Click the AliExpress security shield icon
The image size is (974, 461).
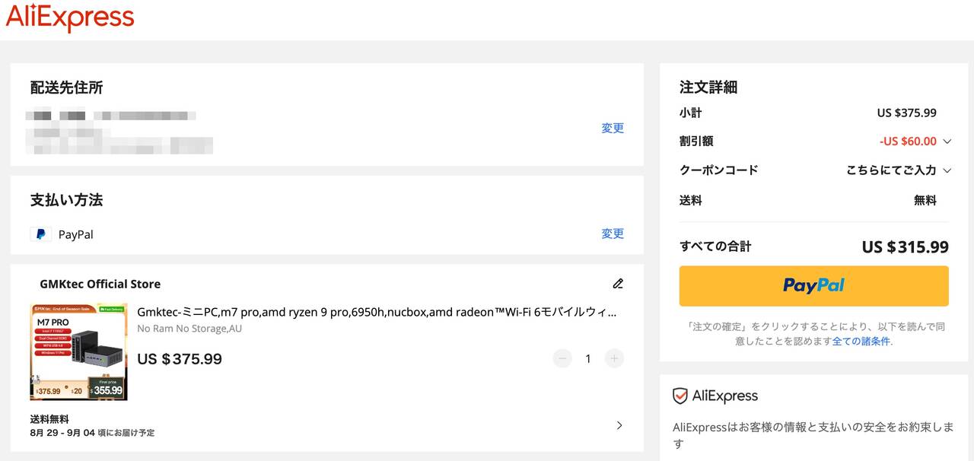680,396
